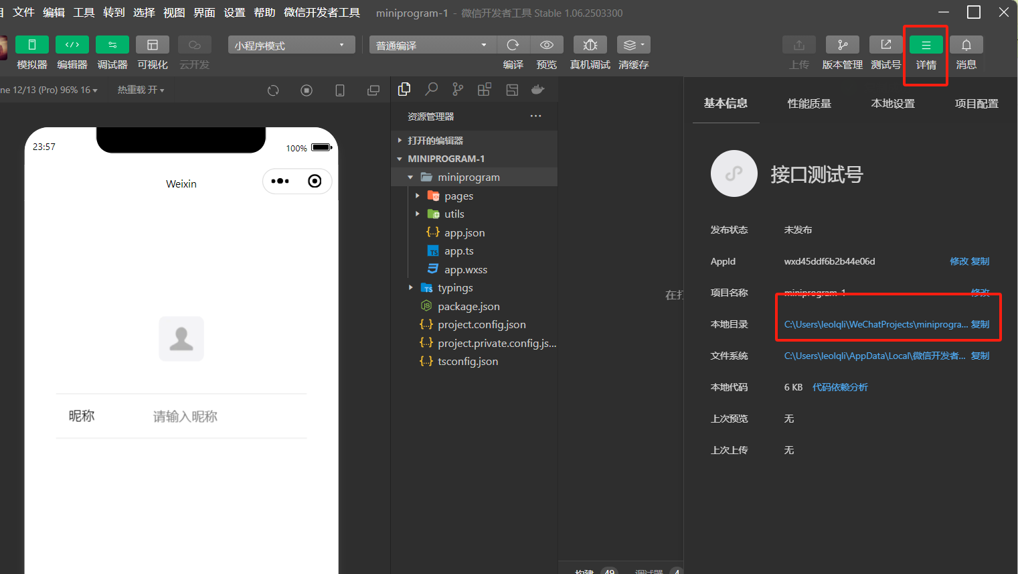Open the hot reload (热重载 开) dropdown
The image size is (1018, 574).
(141, 90)
